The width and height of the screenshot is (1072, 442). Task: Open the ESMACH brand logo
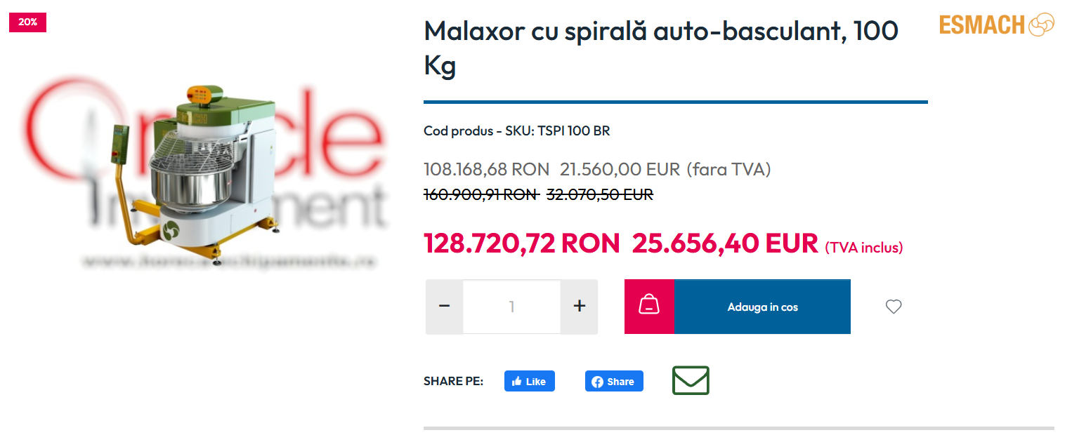tap(997, 25)
